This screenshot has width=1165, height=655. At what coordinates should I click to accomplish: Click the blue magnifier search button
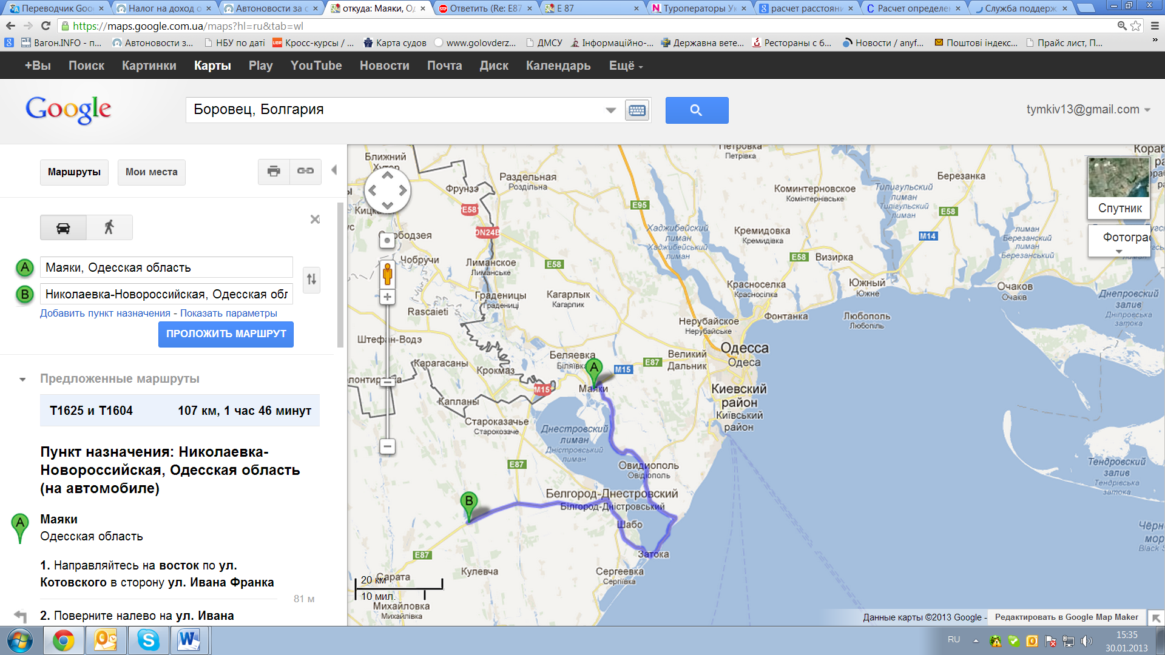point(697,110)
